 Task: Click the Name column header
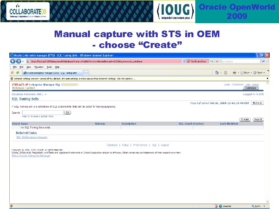pos(24,124)
